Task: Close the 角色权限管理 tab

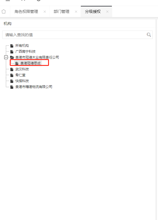Action: point(45,12)
